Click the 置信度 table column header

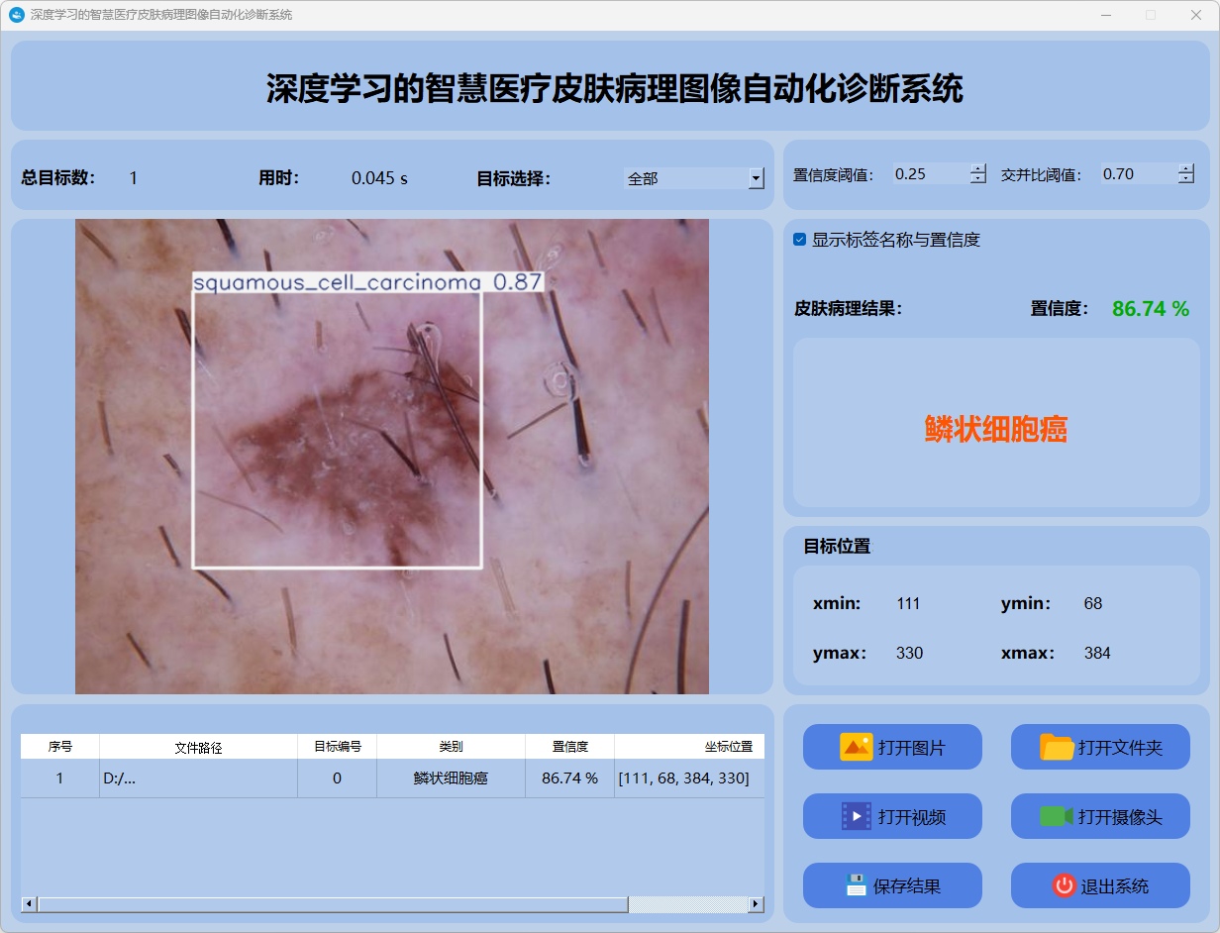tap(569, 747)
